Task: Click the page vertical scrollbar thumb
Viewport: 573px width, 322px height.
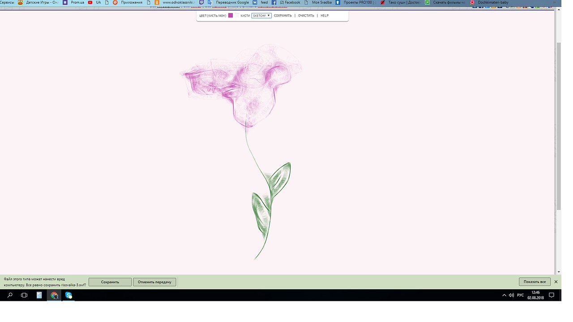Action: [x=558, y=125]
